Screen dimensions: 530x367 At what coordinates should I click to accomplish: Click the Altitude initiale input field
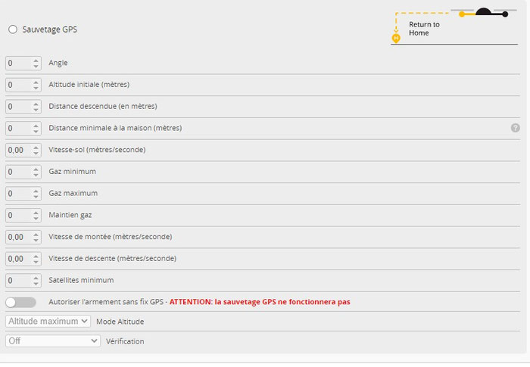click(x=23, y=85)
